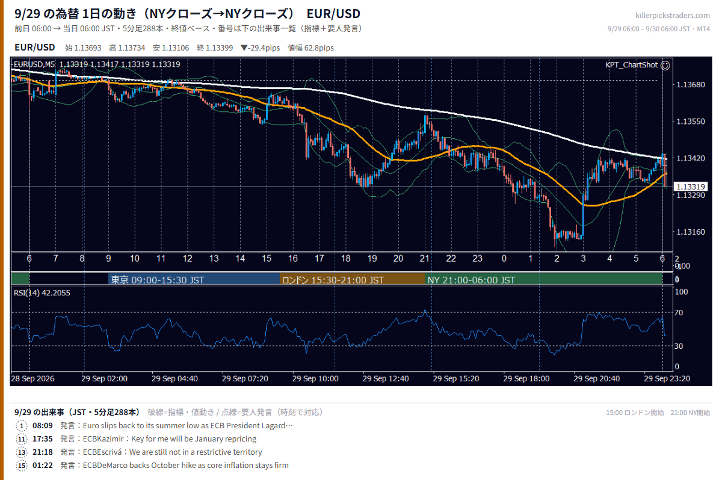This screenshot has height=480, width=722.
Task: Select the KPT_ChartShot label on the chart
Action: (631, 64)
